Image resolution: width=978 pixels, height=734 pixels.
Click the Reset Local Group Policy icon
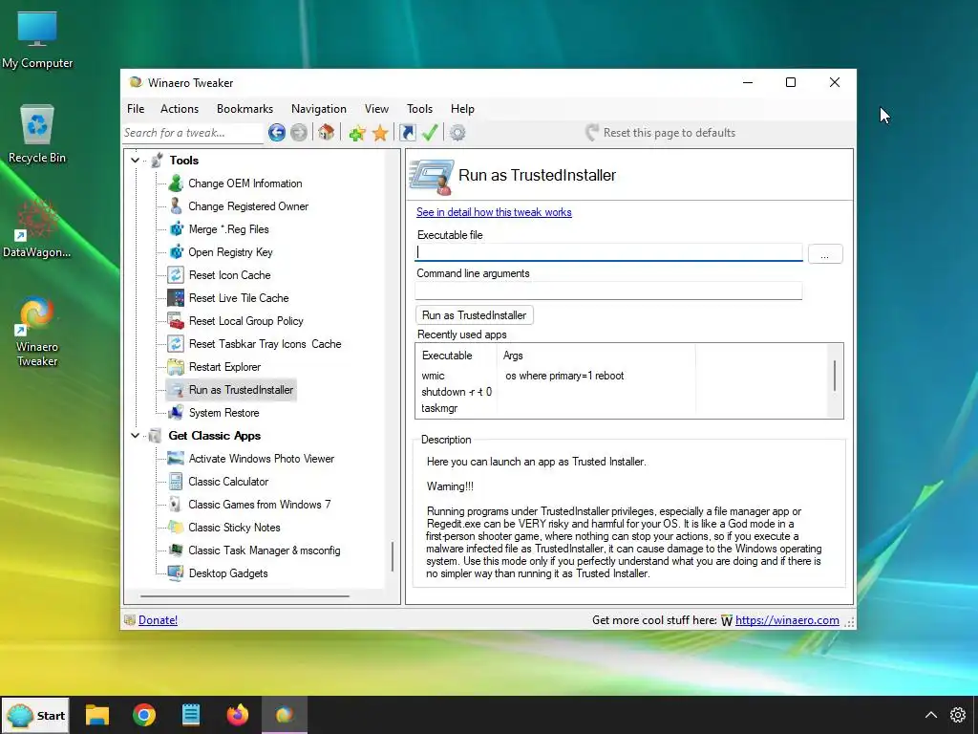(176, 321)
